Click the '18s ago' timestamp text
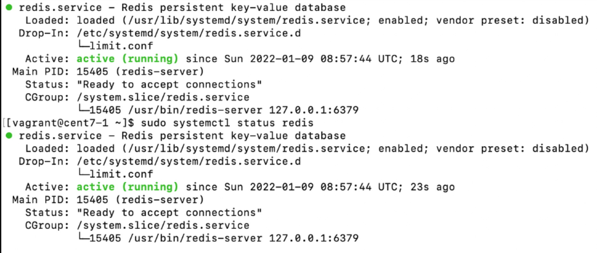Screen dimensions: 597x253 coord(433,59)
